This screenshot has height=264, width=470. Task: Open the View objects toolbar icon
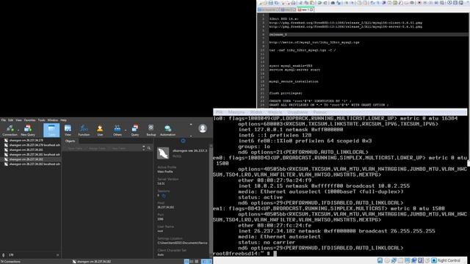coord(68,131)
